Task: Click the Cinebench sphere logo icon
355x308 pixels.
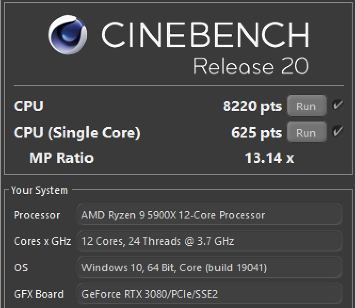Action: [68, 35]
